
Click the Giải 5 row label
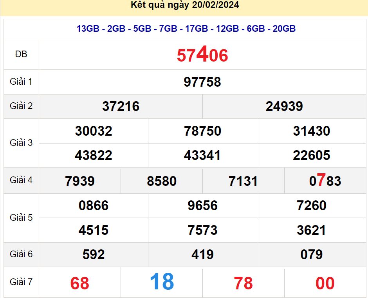[21, 218]
